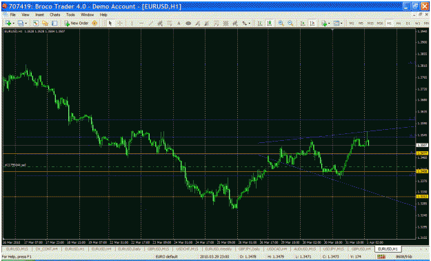Switch to the USDCAD,H4 chart tab
The width and height of the screenshot is (431, 261).
coord(277,249)
